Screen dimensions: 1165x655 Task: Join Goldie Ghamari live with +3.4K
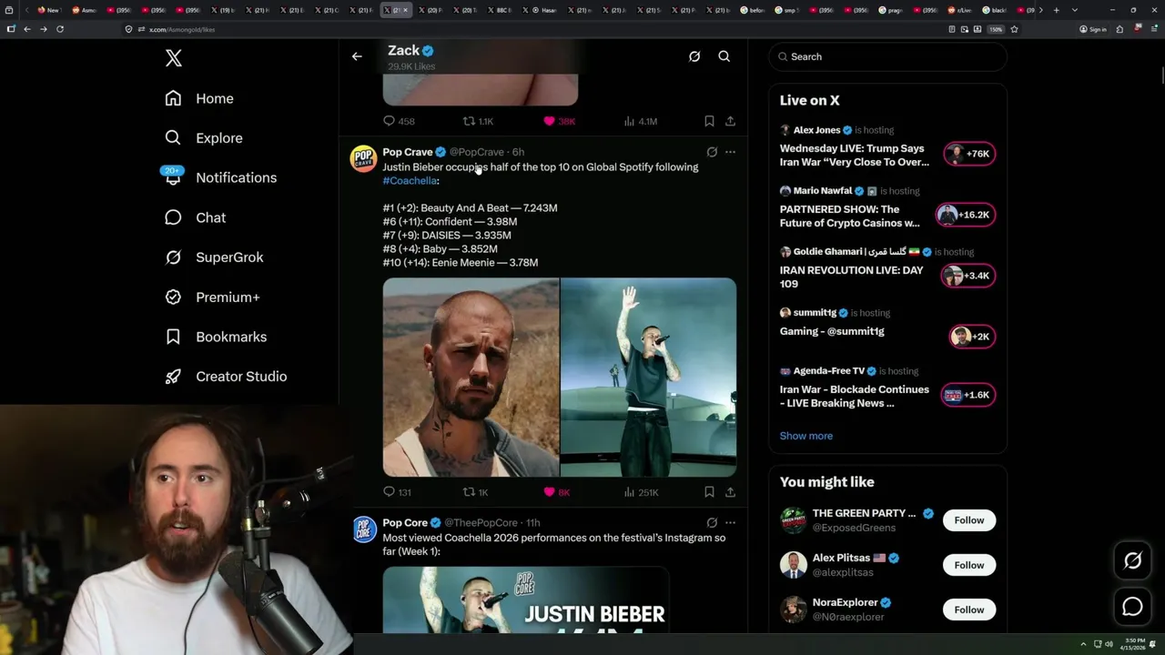click(967, 276)
